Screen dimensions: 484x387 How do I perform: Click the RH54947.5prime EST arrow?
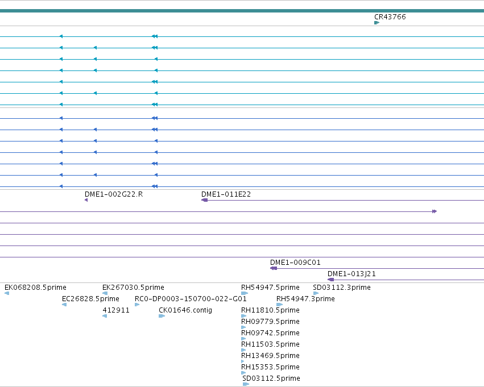[x=245, y=293]
